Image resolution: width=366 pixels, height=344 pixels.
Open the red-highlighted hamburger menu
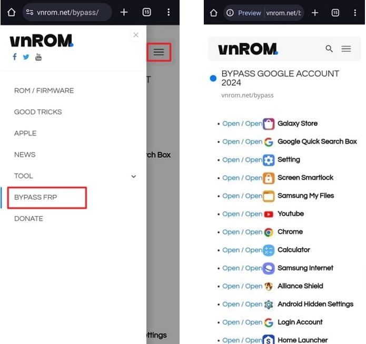(159, 52)
